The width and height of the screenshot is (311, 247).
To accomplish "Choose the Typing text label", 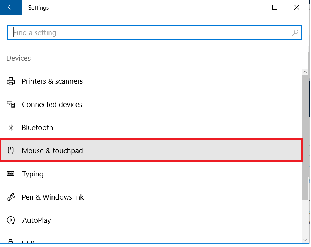I will (x=32, y=174).
